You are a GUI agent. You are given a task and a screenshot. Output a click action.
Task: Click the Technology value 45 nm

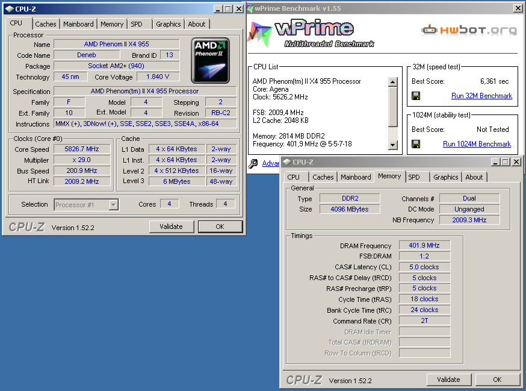(x=70, y=77)
